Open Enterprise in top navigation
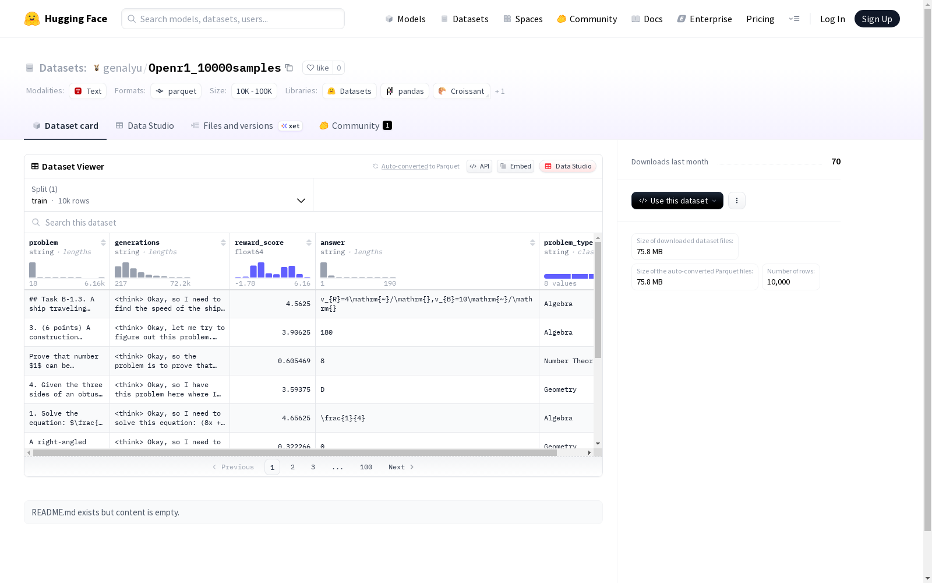 pyautogui.click(x=705, y=19)
